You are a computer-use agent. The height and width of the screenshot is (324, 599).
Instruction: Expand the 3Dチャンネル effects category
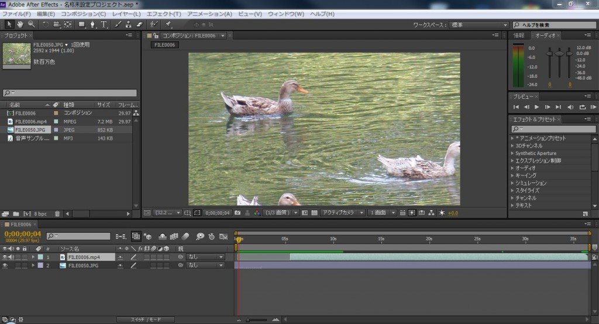tap(512, 146)
